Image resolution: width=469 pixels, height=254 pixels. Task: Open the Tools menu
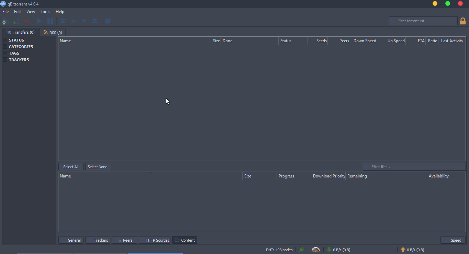point(45,12)
